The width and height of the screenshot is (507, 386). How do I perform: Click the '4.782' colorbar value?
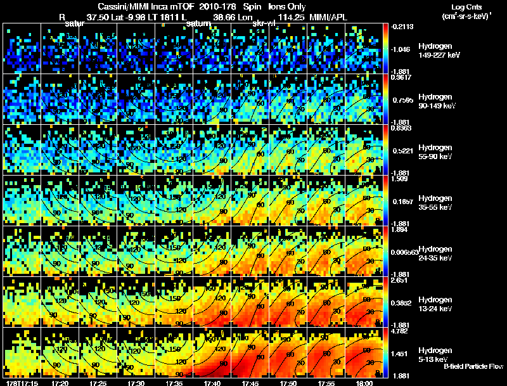tap(400, 331)
